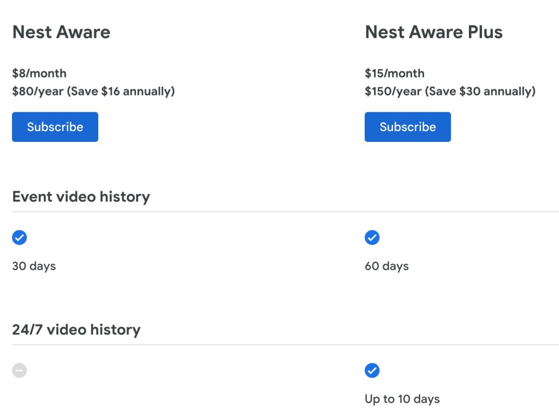Click the 24/7 video history section heading
This screenshot has width=559, height=419.
[76, 330]
